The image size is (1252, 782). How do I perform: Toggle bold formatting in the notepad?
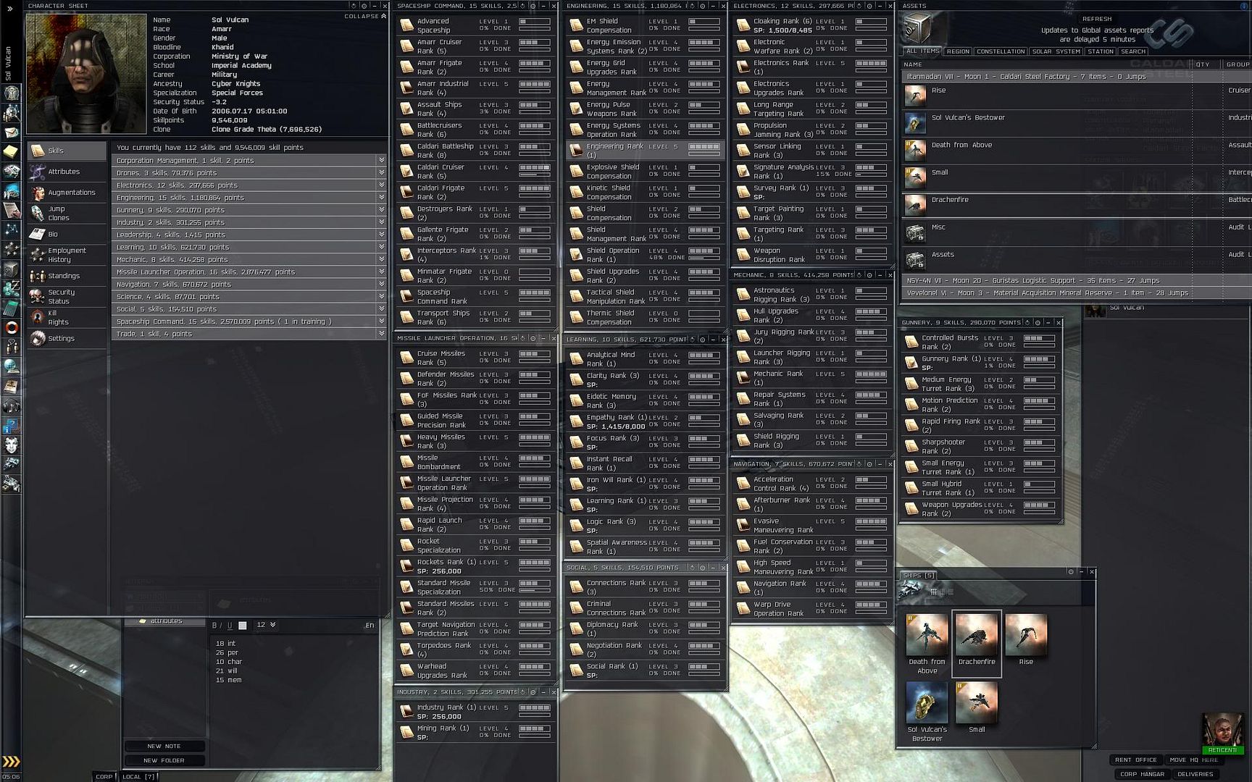click(x=214, y=625)
